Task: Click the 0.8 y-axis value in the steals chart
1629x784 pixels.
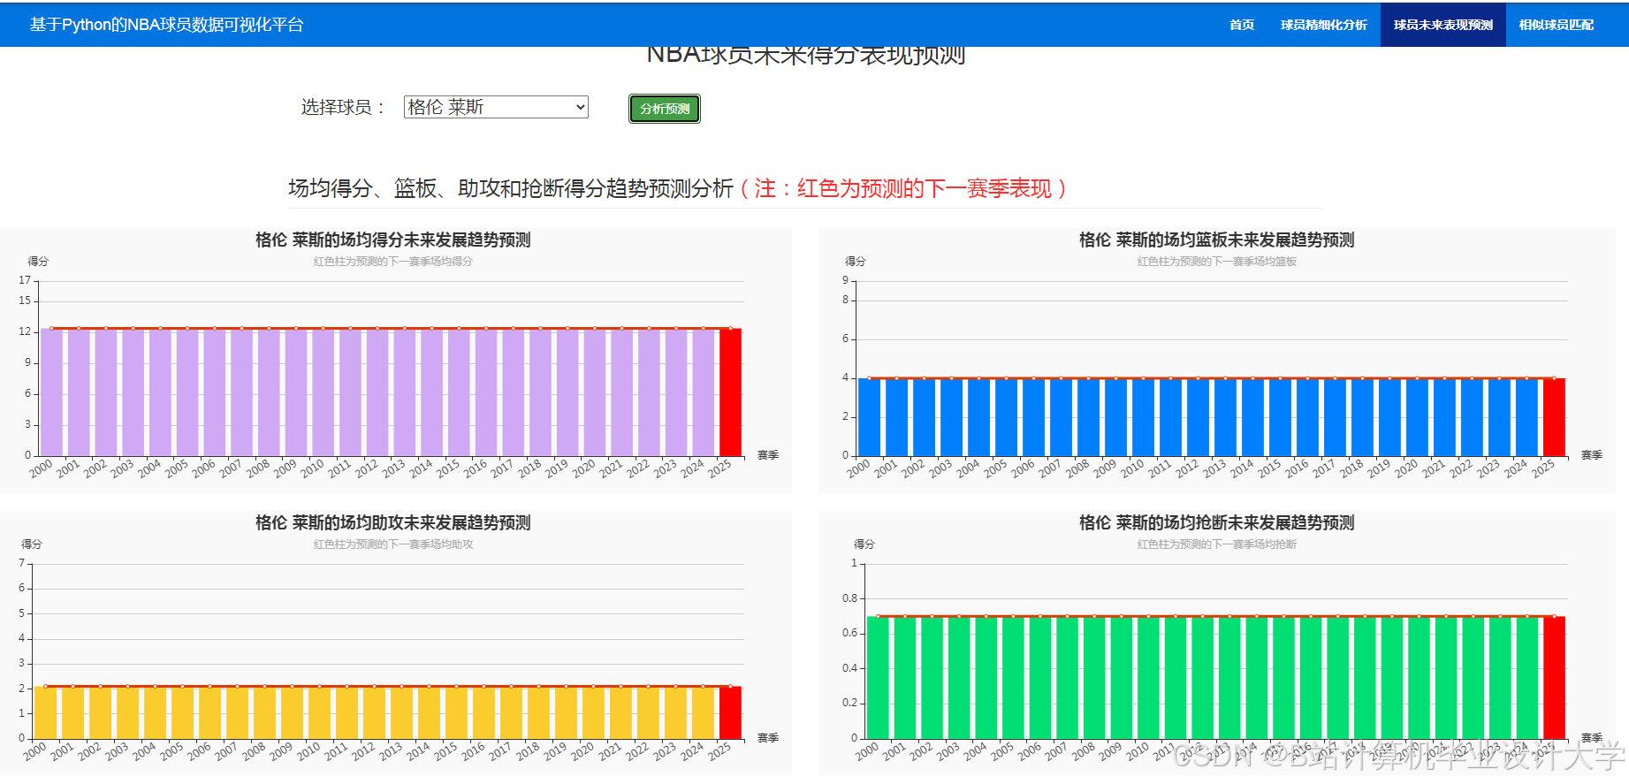Action: (849, 598)
